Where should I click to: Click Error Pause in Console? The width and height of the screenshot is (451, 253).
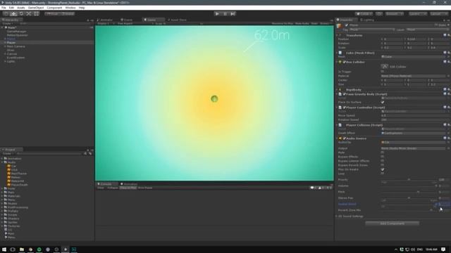145,188
